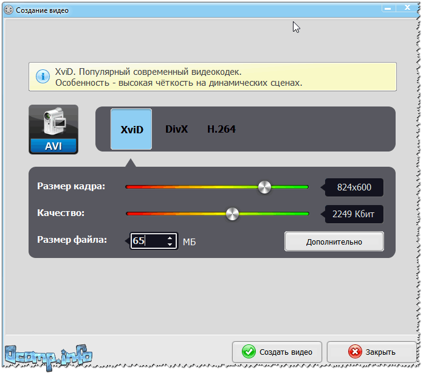The width and height of the screenshot is (426, 373).
Task: Click the blue info icon in hint box
Action: (43, 77)
